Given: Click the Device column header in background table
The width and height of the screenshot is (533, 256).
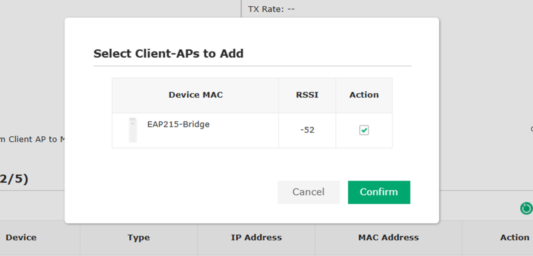Looking at the screenshot, I should 21,238.
